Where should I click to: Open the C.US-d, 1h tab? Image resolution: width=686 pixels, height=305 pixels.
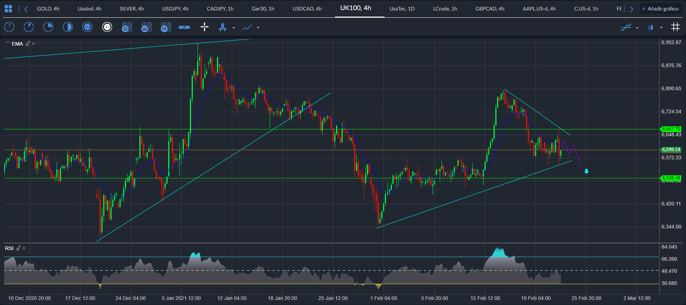point(586,9)
